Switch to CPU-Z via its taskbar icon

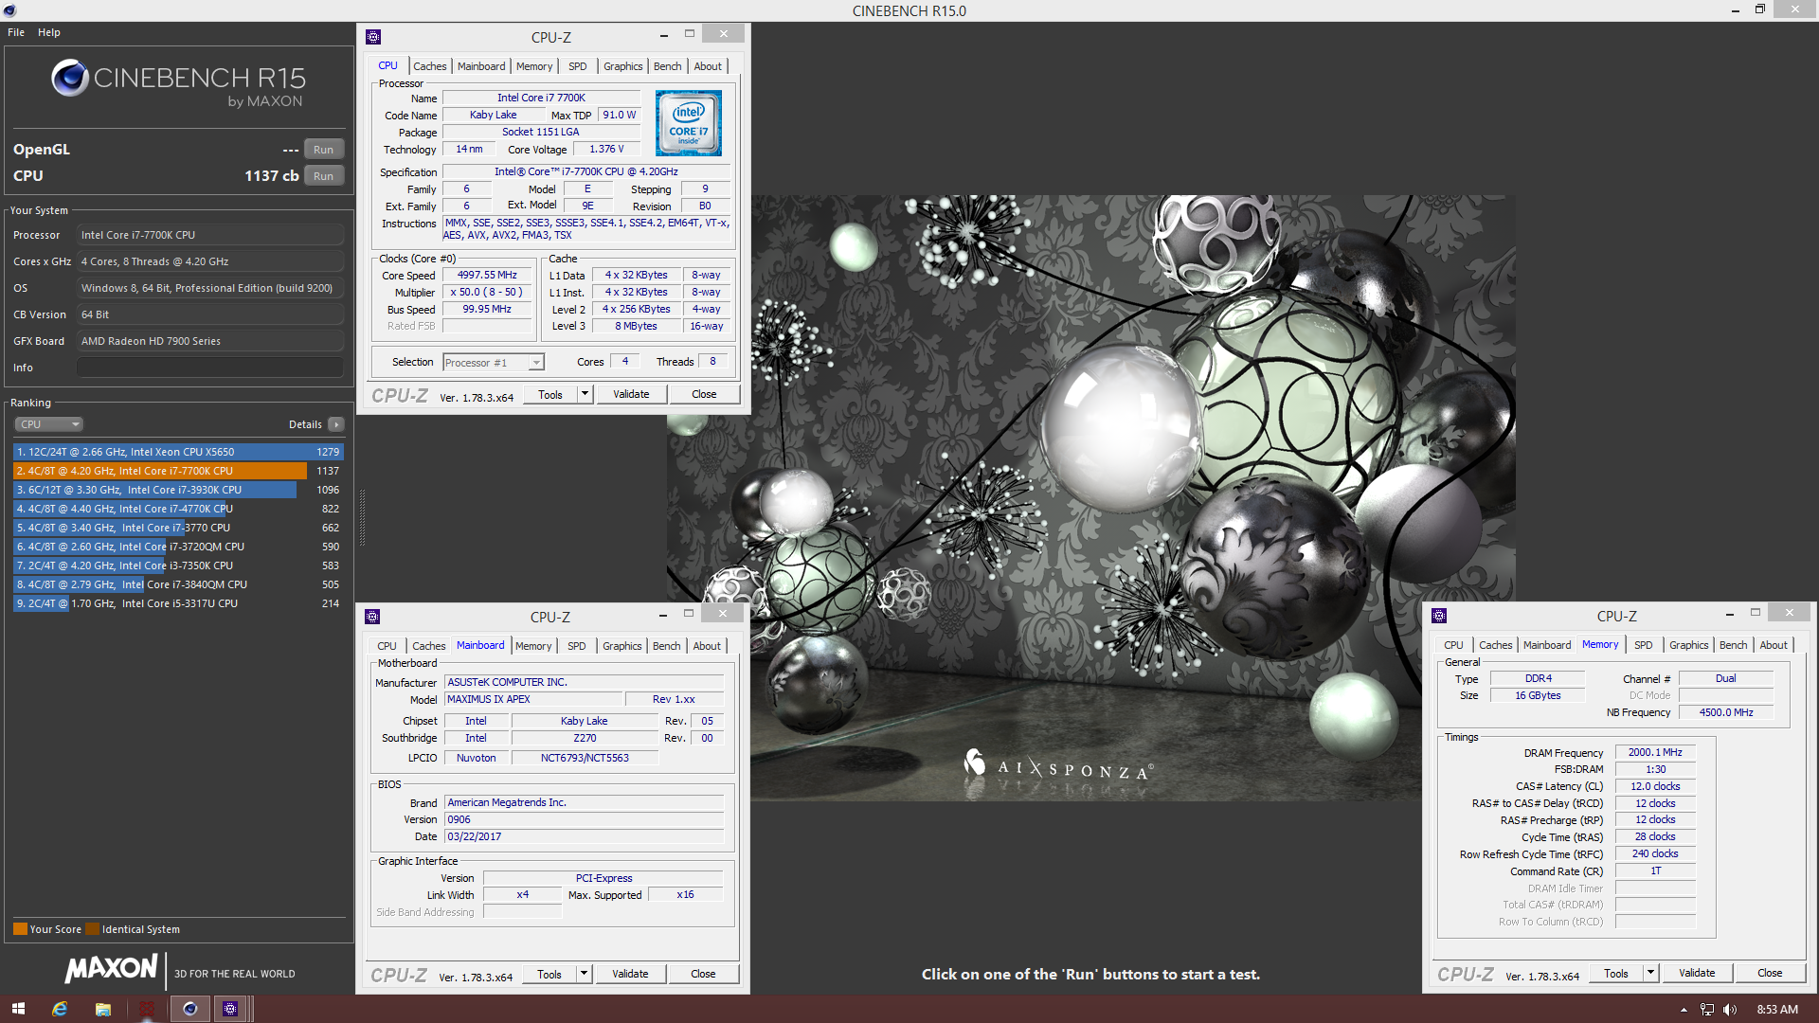[x=230, y=1009]
